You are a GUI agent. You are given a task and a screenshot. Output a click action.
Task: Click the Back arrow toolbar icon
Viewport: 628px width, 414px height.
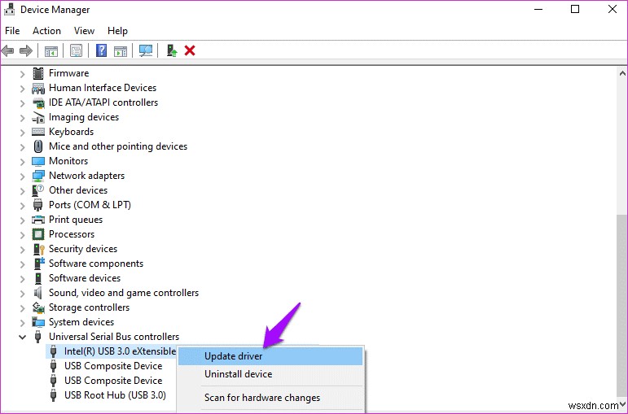point(7,50)
